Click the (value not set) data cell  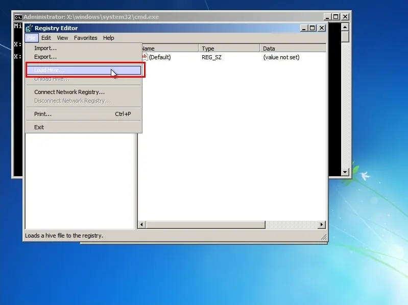281,57
